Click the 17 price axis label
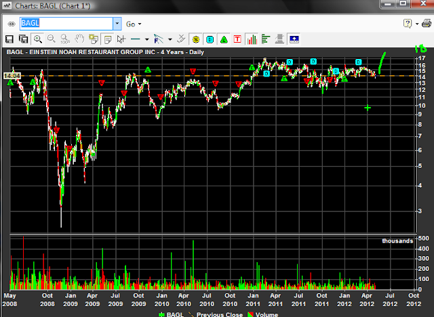 pos(422,58)
